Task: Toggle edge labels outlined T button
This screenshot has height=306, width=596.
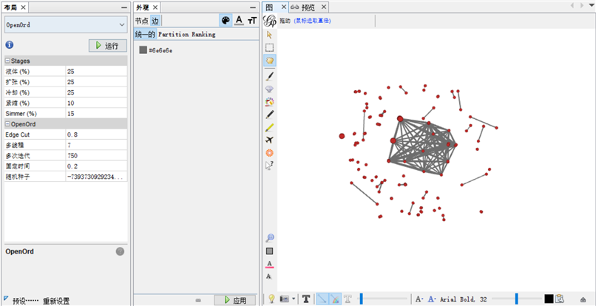Action: click(x=348, y=299)
